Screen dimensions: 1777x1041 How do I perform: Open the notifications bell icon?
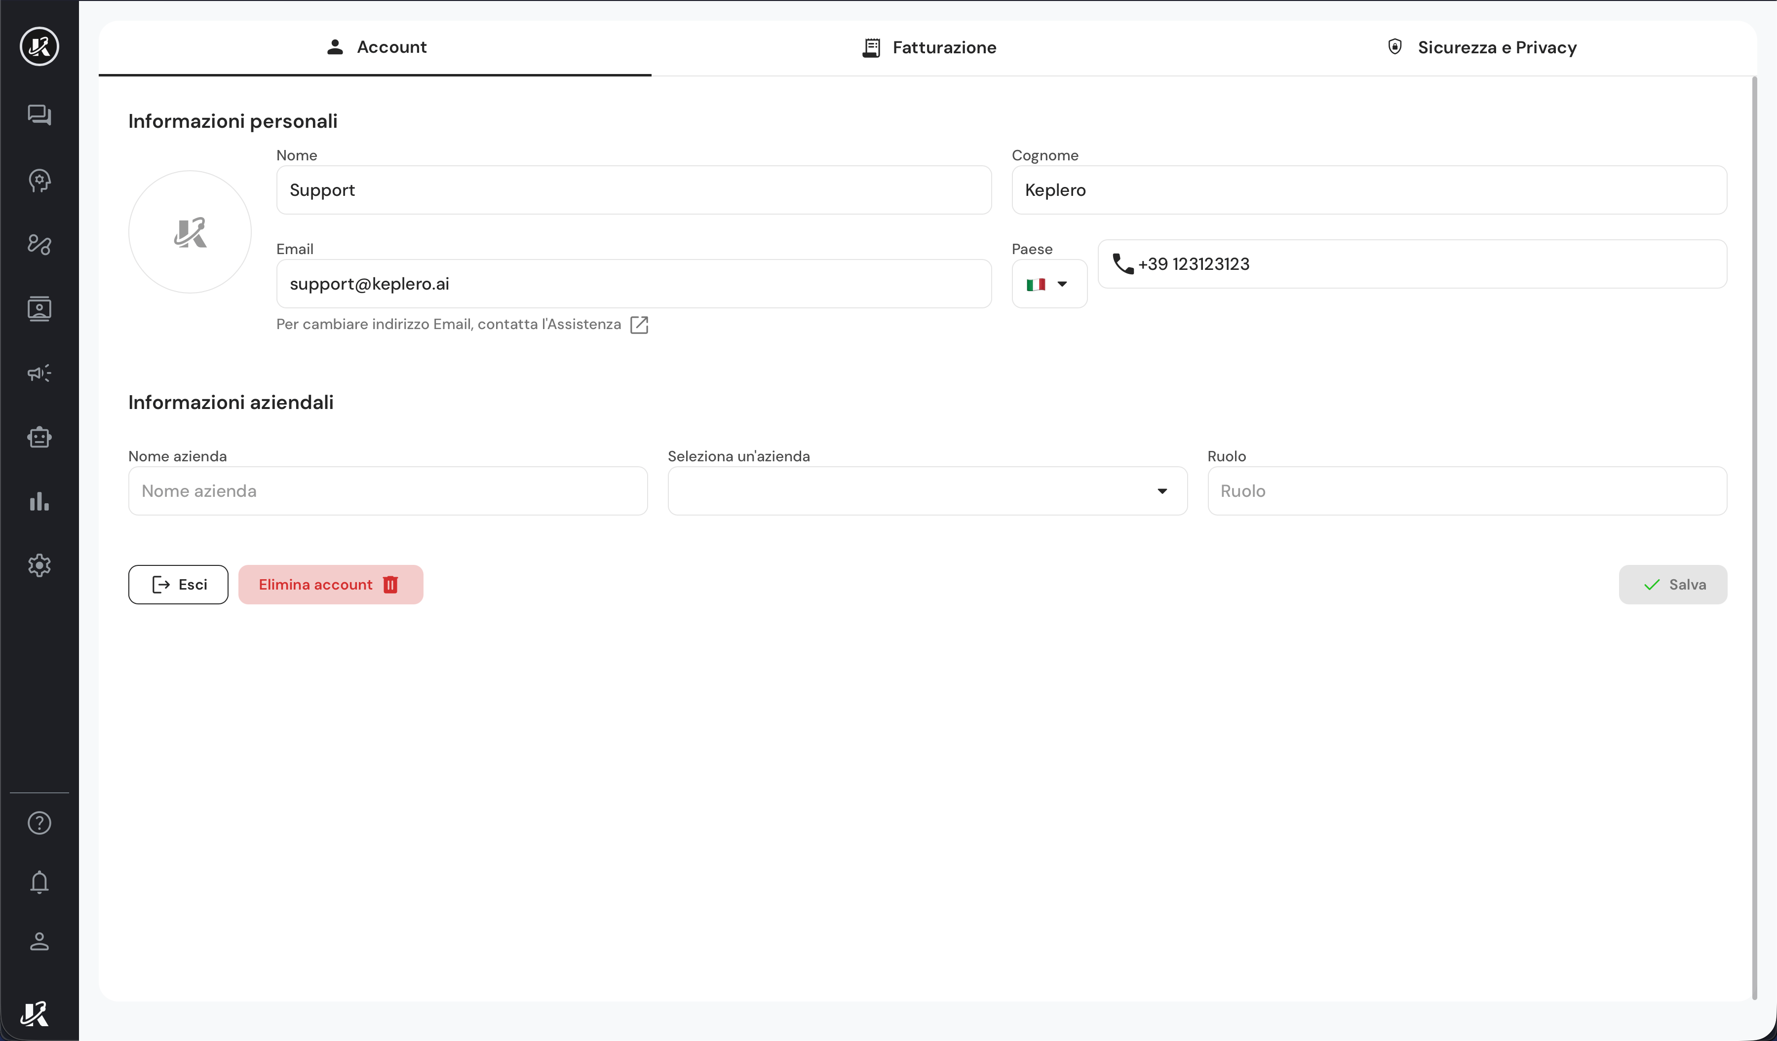click(39, 882)
